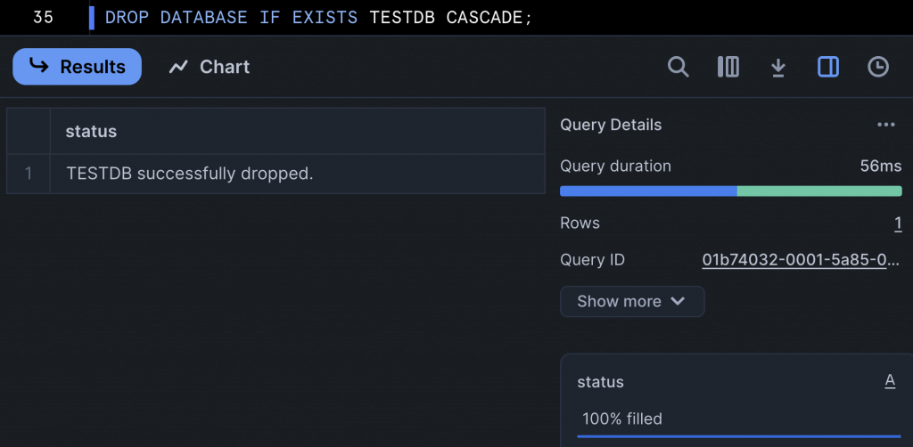Click the Show more chevron arrow
This screenshot has height=447, width=913.
pyautogui.click(x=678, y=301)
